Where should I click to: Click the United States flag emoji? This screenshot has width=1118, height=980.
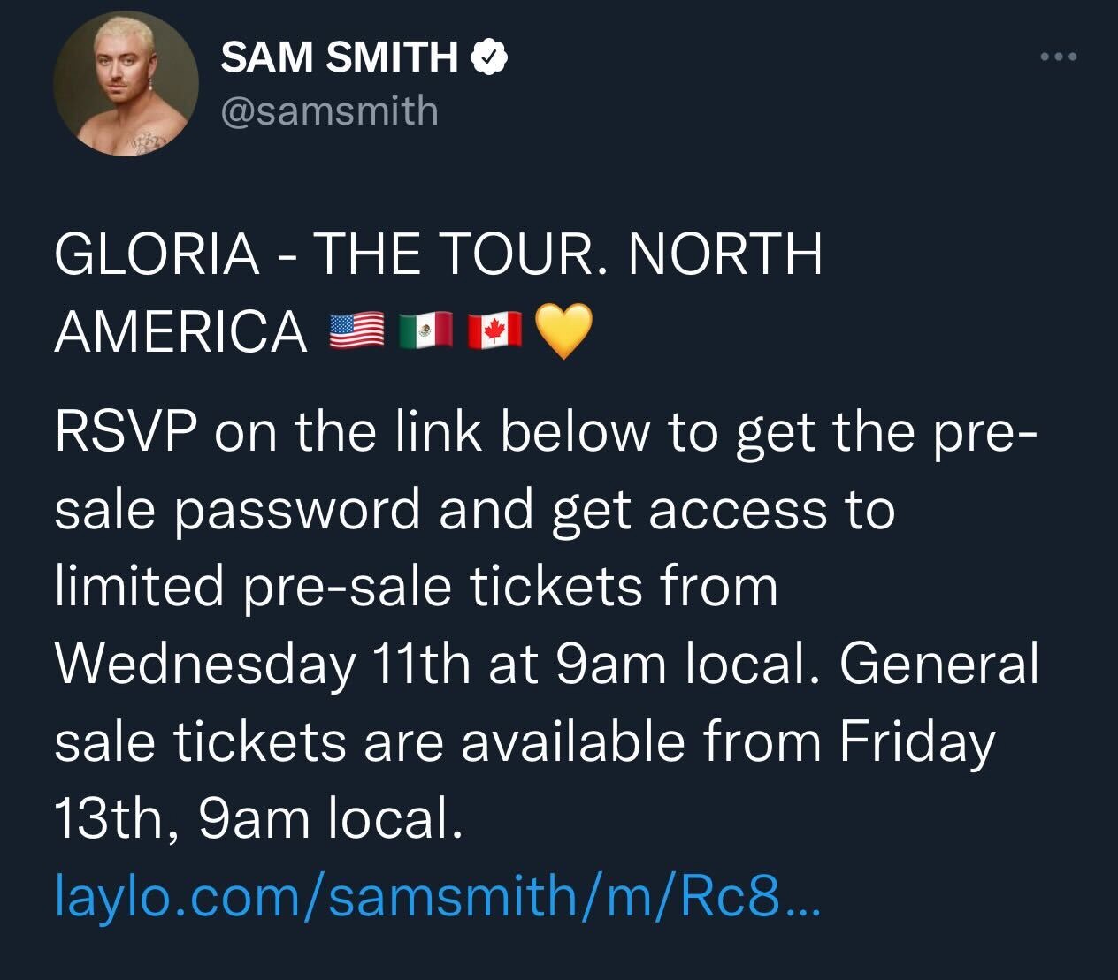point(356,331)
